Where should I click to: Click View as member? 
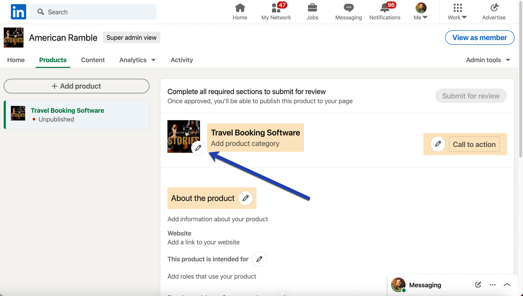tap(479, 38)
